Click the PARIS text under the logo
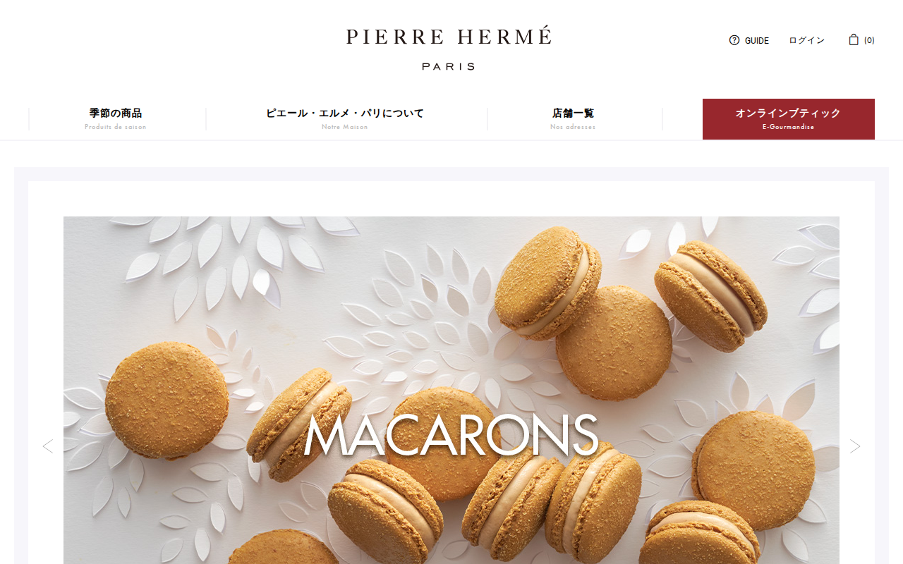The height and width of the screenshot is (564, 903). click(449, 66)
